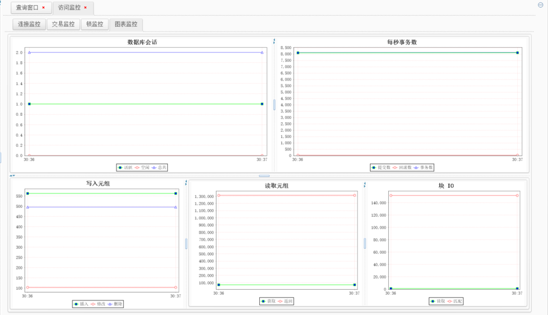The height and width of the screenshot is (315, 548).
Task: Click splitter handle between 读取元组 and 块 IO
Action: pyautogui.click(x=365, y=244)
